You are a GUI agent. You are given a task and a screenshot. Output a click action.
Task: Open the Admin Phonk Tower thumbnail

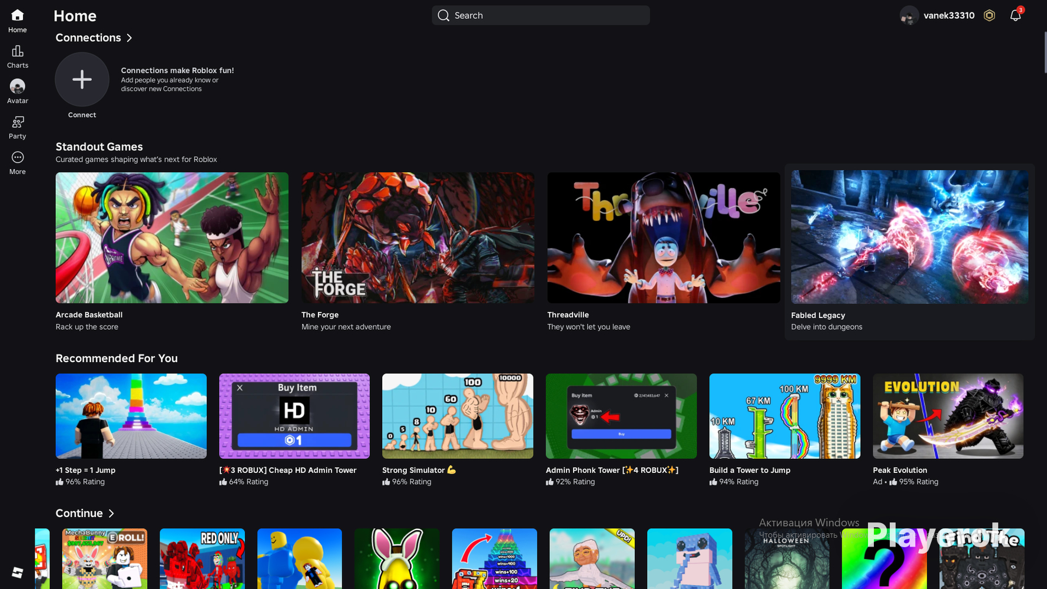(621, 416)
